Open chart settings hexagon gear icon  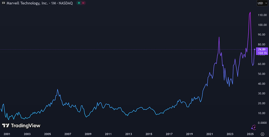click(262, 134)
